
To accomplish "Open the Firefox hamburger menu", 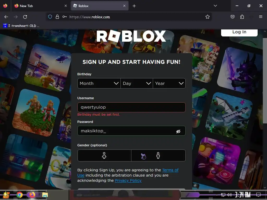I will pos(261,17).
